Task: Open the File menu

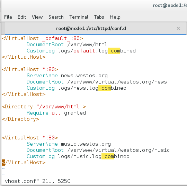Action: (x=8, y=17)
